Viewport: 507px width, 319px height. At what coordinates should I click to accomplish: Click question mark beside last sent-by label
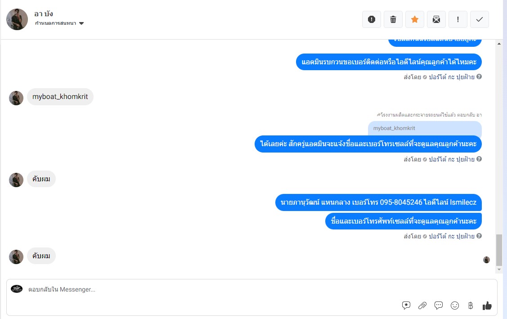pyautogui.click(x=479, y=236)
